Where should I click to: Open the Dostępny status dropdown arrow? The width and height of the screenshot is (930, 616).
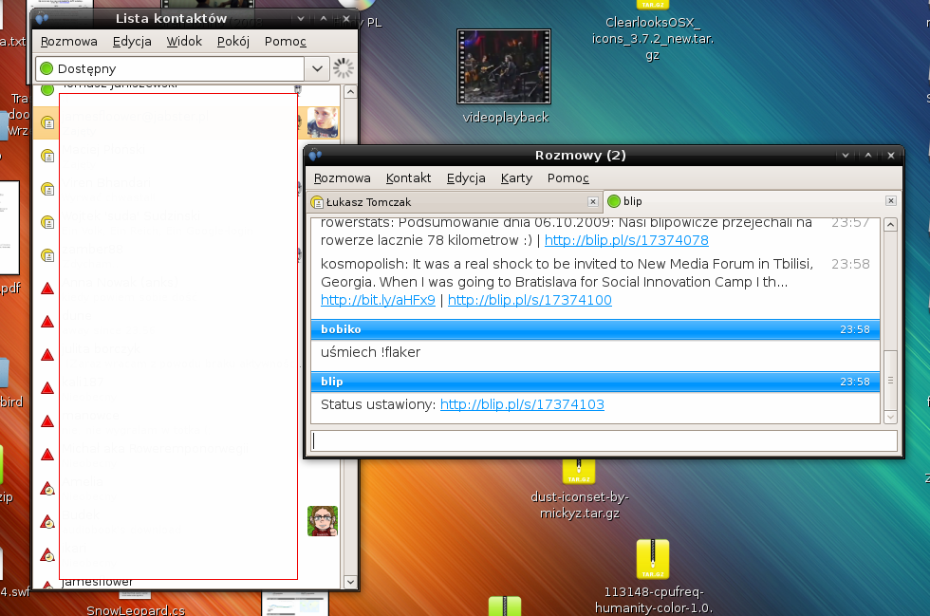(316, 68)
